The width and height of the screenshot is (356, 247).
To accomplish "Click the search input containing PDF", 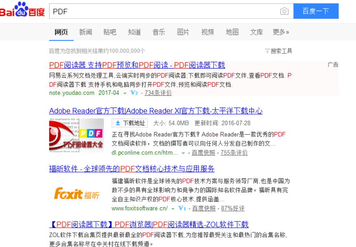I will click(157, 11).
